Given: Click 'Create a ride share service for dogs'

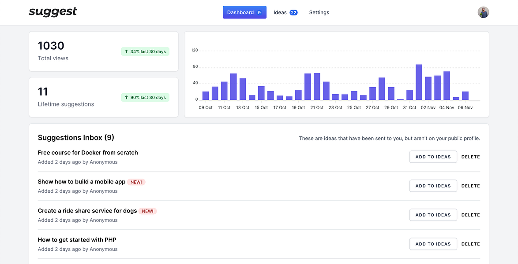Looking at the screenshot, I should coord(87,211).
